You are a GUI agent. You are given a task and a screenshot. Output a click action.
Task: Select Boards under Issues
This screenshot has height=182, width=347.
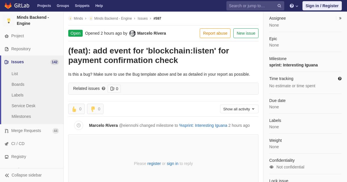[18, 84]
